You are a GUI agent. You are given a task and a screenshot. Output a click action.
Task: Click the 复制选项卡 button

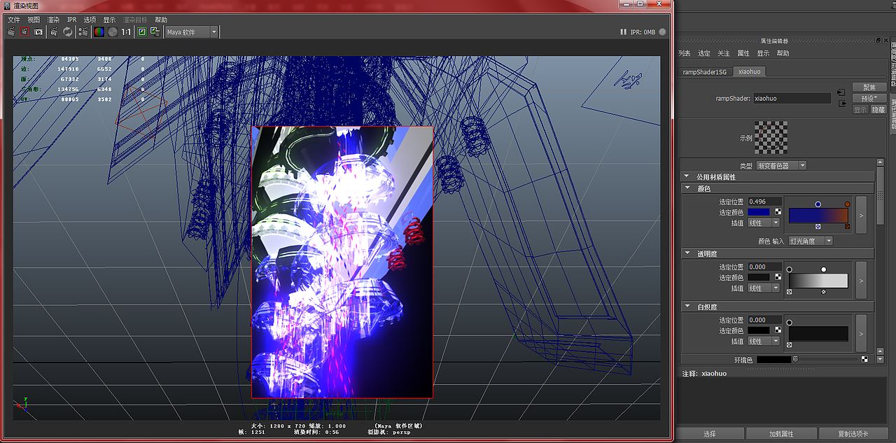853,434
